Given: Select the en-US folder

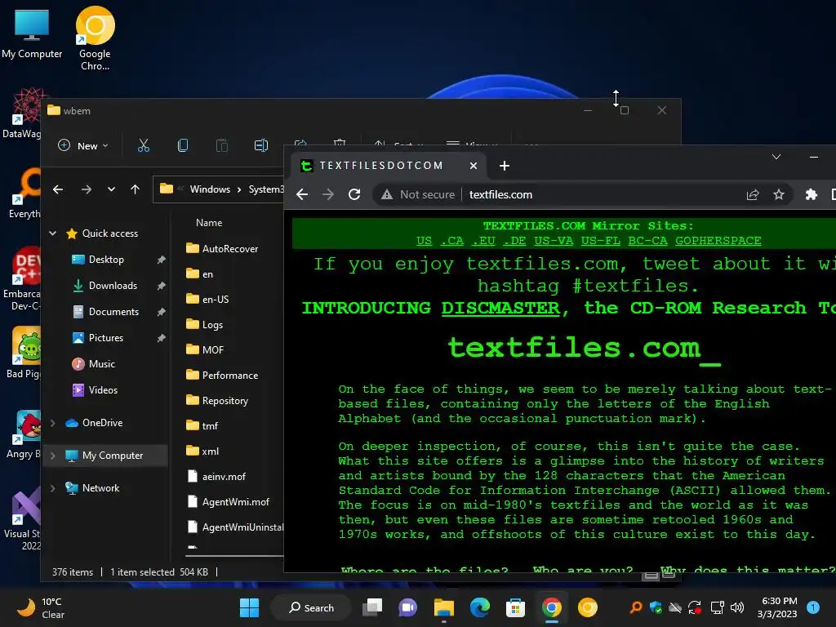Looking at the screenshot, I should 215,299.
